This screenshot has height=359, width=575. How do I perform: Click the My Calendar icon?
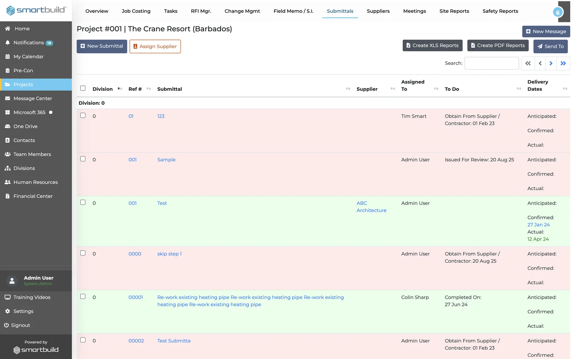tap(7, 56)
